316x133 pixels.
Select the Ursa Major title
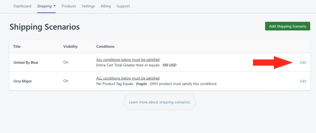point(23,81)
